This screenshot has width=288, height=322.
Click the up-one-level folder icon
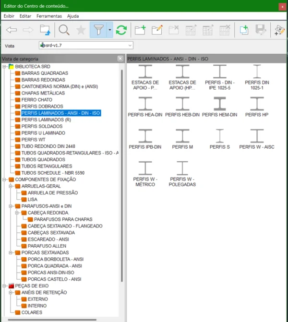coord(45,30)
